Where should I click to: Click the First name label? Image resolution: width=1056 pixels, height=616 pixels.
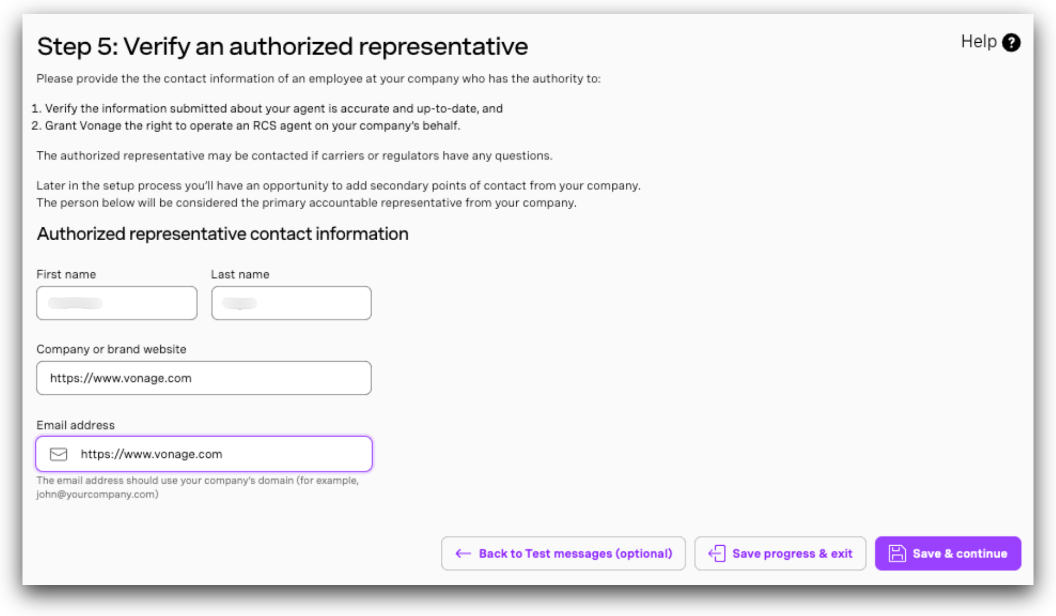[x=66, y=275]
